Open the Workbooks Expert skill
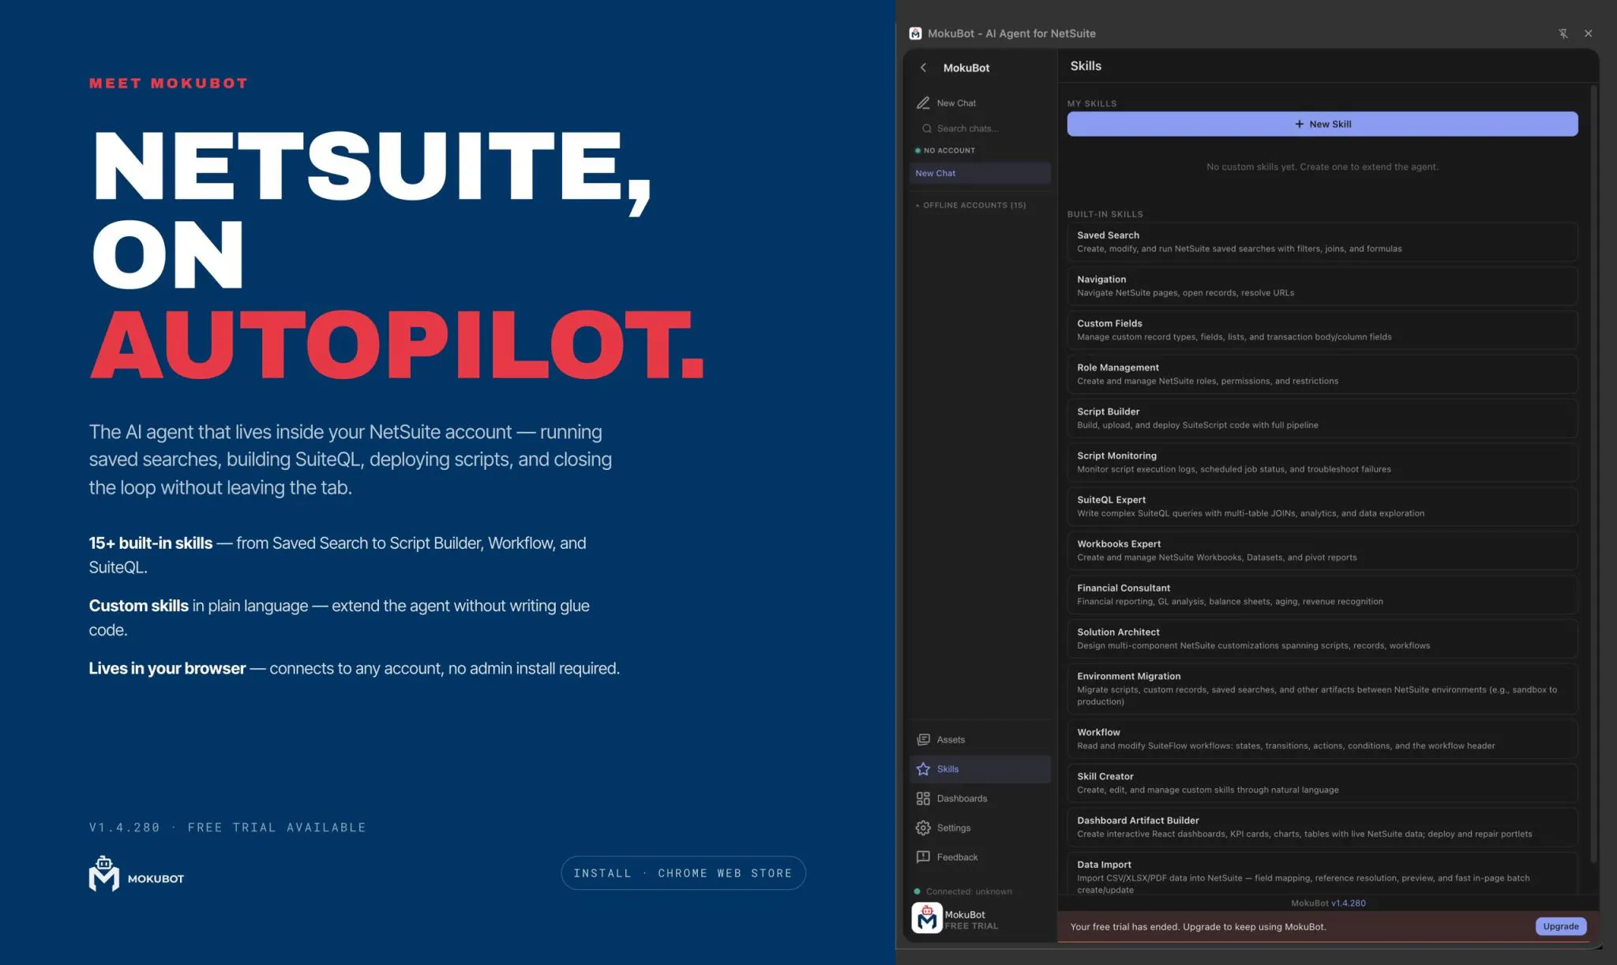1617x965 pixels. click(1322, 550)
